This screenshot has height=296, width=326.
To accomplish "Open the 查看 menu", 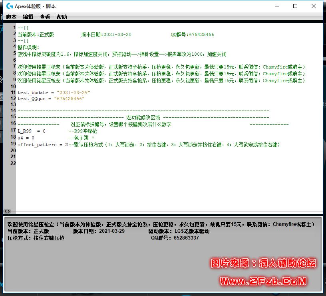I will (44, 17).
